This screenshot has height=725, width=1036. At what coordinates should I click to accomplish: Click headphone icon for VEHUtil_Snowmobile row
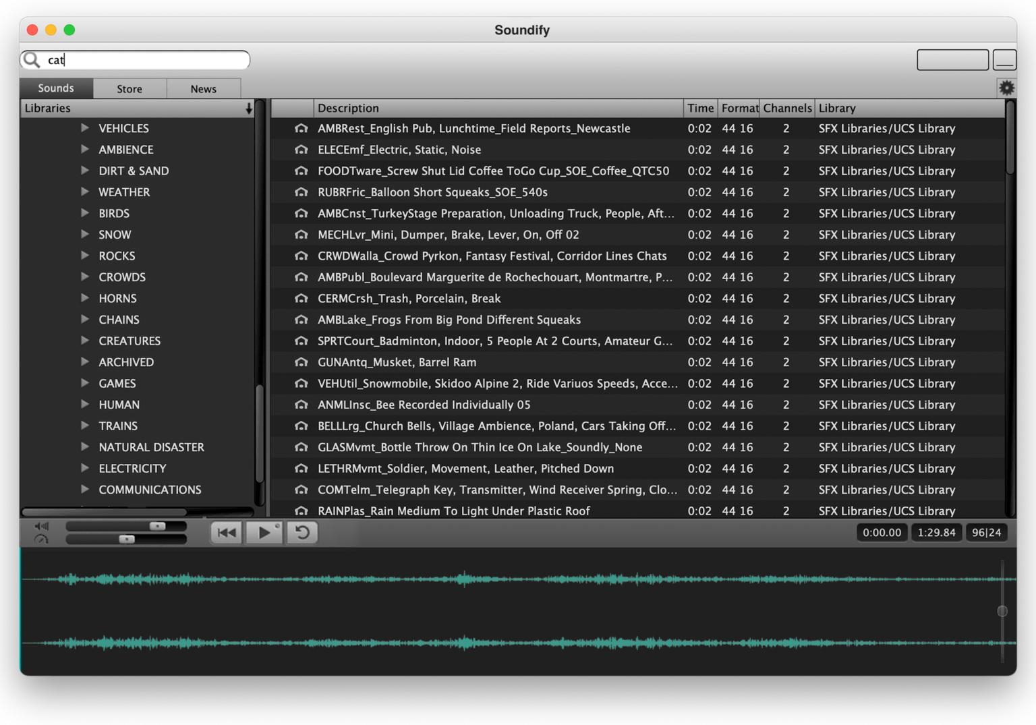click(301, 383)
